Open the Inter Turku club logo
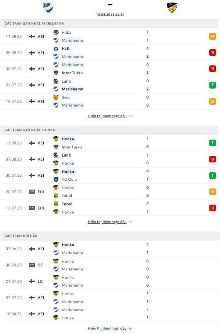 56,73
